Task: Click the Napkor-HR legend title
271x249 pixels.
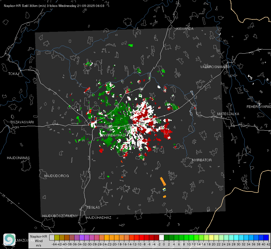Action: (38, 236)
